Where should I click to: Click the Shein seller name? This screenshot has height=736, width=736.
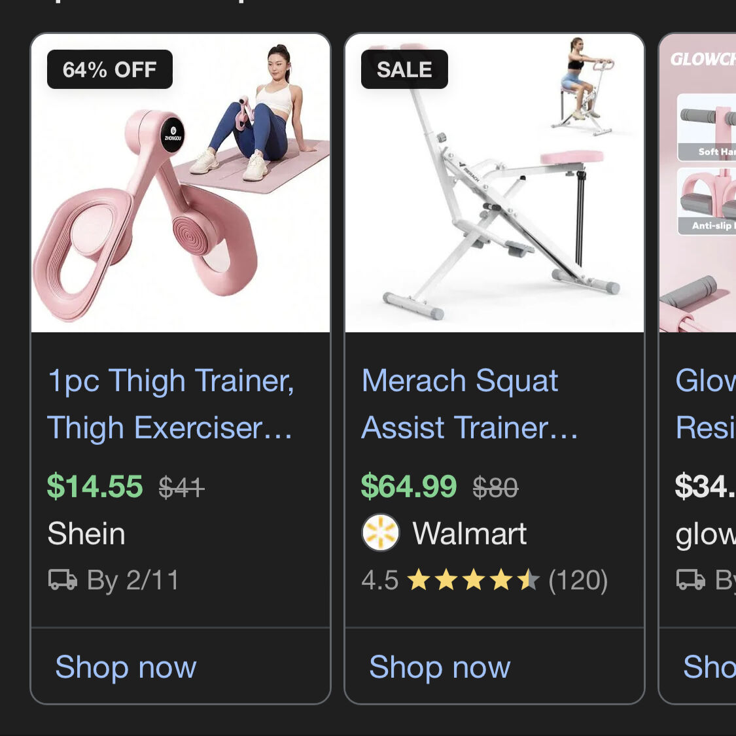point(86,534)
